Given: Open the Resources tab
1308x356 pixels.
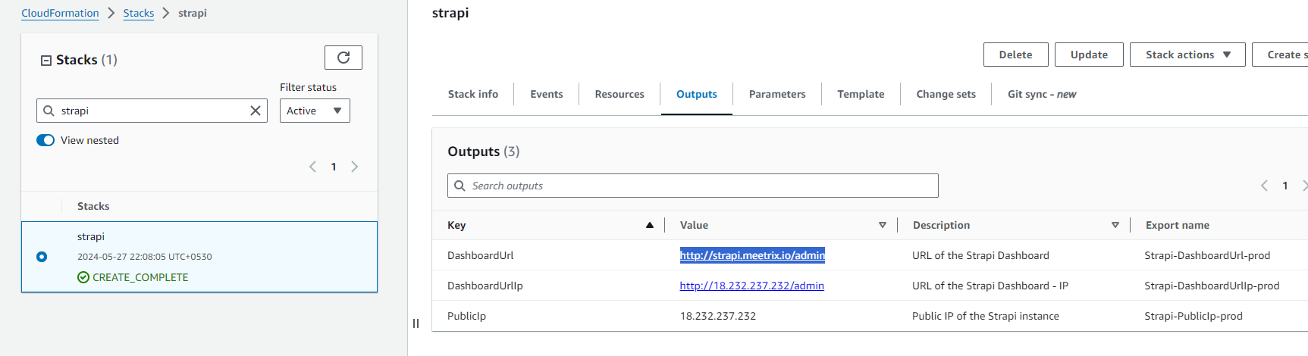Looking at the screenshot, I should pos(619,94).
